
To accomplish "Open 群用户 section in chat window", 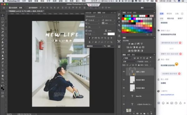I will (180, 19).
